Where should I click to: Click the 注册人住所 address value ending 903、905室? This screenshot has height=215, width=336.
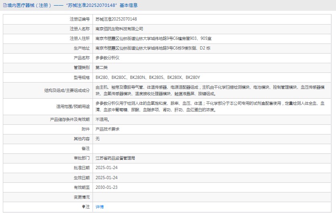153,38
